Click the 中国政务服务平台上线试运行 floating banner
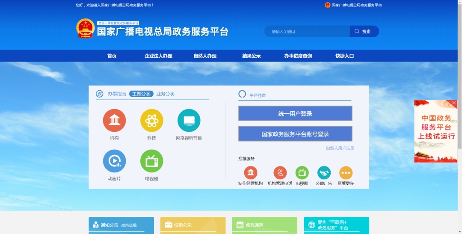The image size is (462, 234). [x=435, y=131]
